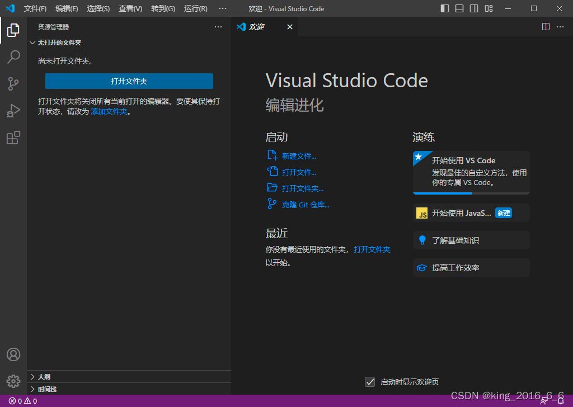
Task: Toggle secondary sidebar layout icon
Action: tap(474, 8)
